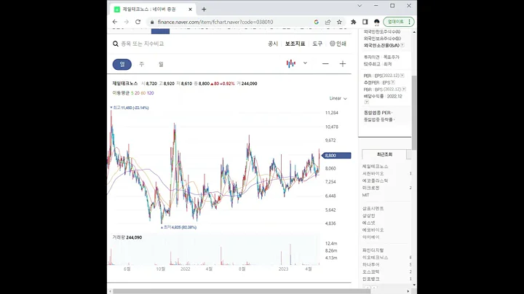Click the info icon below 배당수익률
Viewport: 524px width, 294px height.
[366, 102]
